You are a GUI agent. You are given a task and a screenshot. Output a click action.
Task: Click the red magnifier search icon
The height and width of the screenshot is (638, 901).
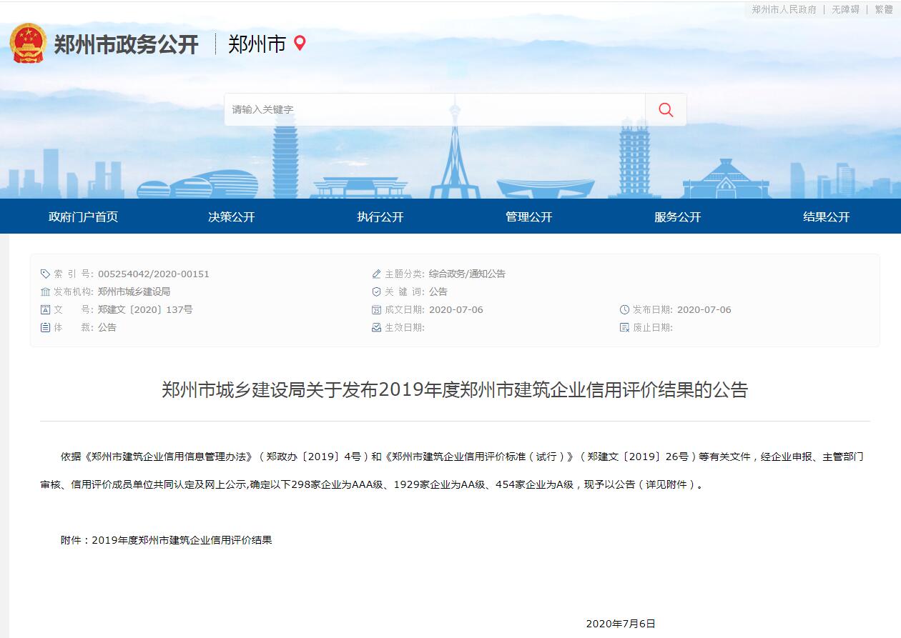[666, 110]
